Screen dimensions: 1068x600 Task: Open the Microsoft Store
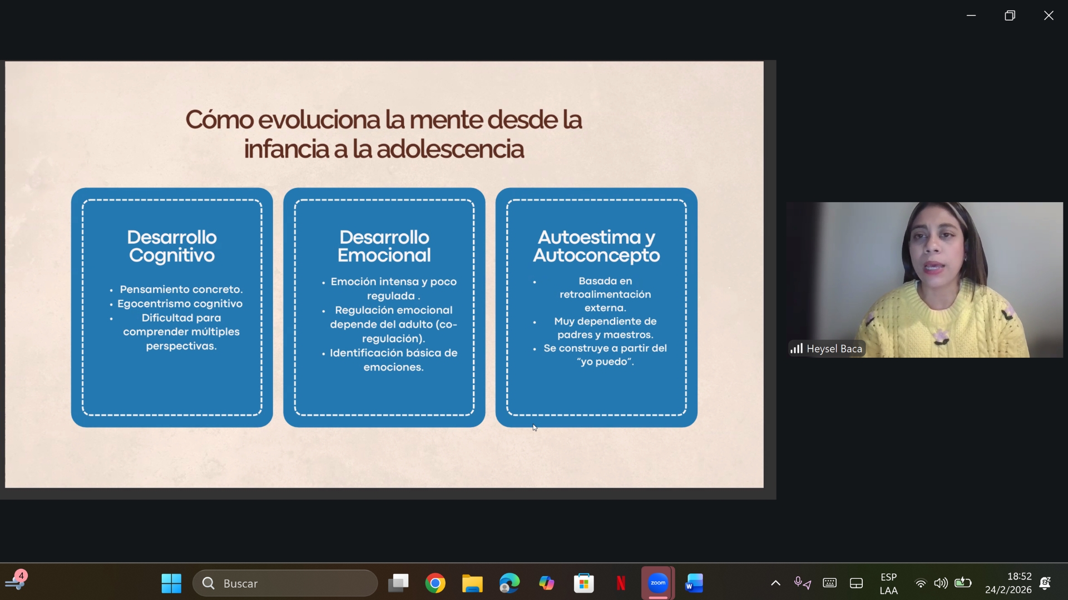point(584,583)
